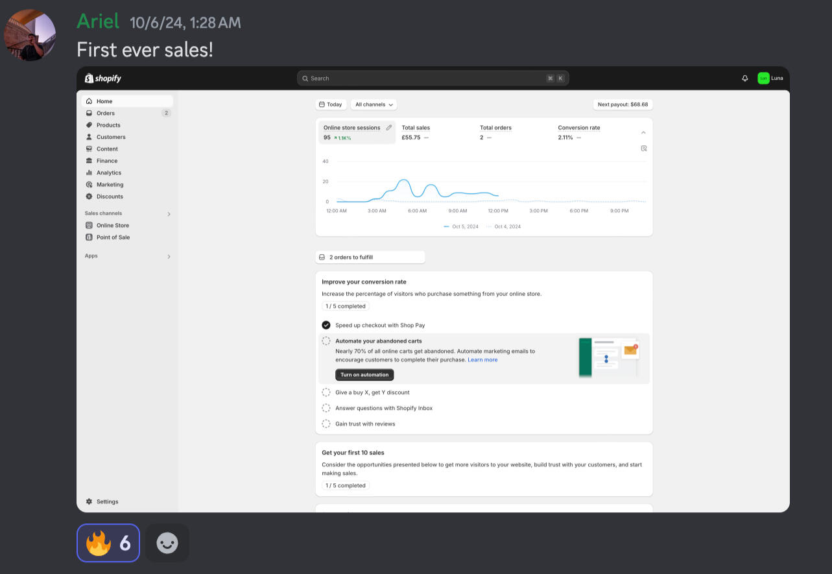832x574 pixels.
Task: Open Orders in the sidebar
Action: coord(106,113)
